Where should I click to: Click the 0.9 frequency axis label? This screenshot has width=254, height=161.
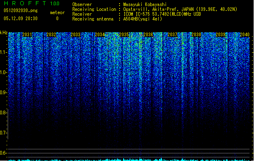click(3, 93)
